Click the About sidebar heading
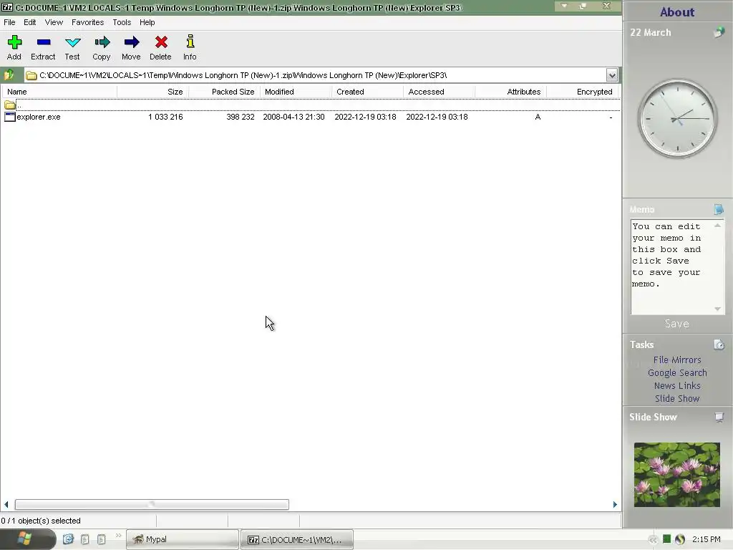The image size is (733, 550). click(677, 12)
